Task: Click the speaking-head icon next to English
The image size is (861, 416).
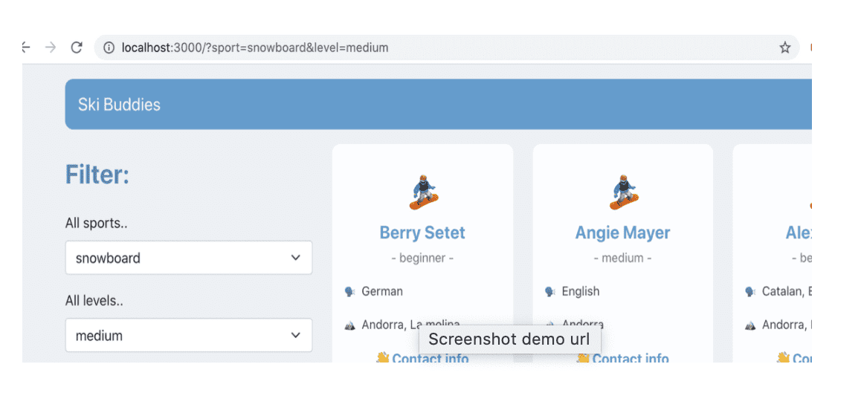Action: [550, 292]
